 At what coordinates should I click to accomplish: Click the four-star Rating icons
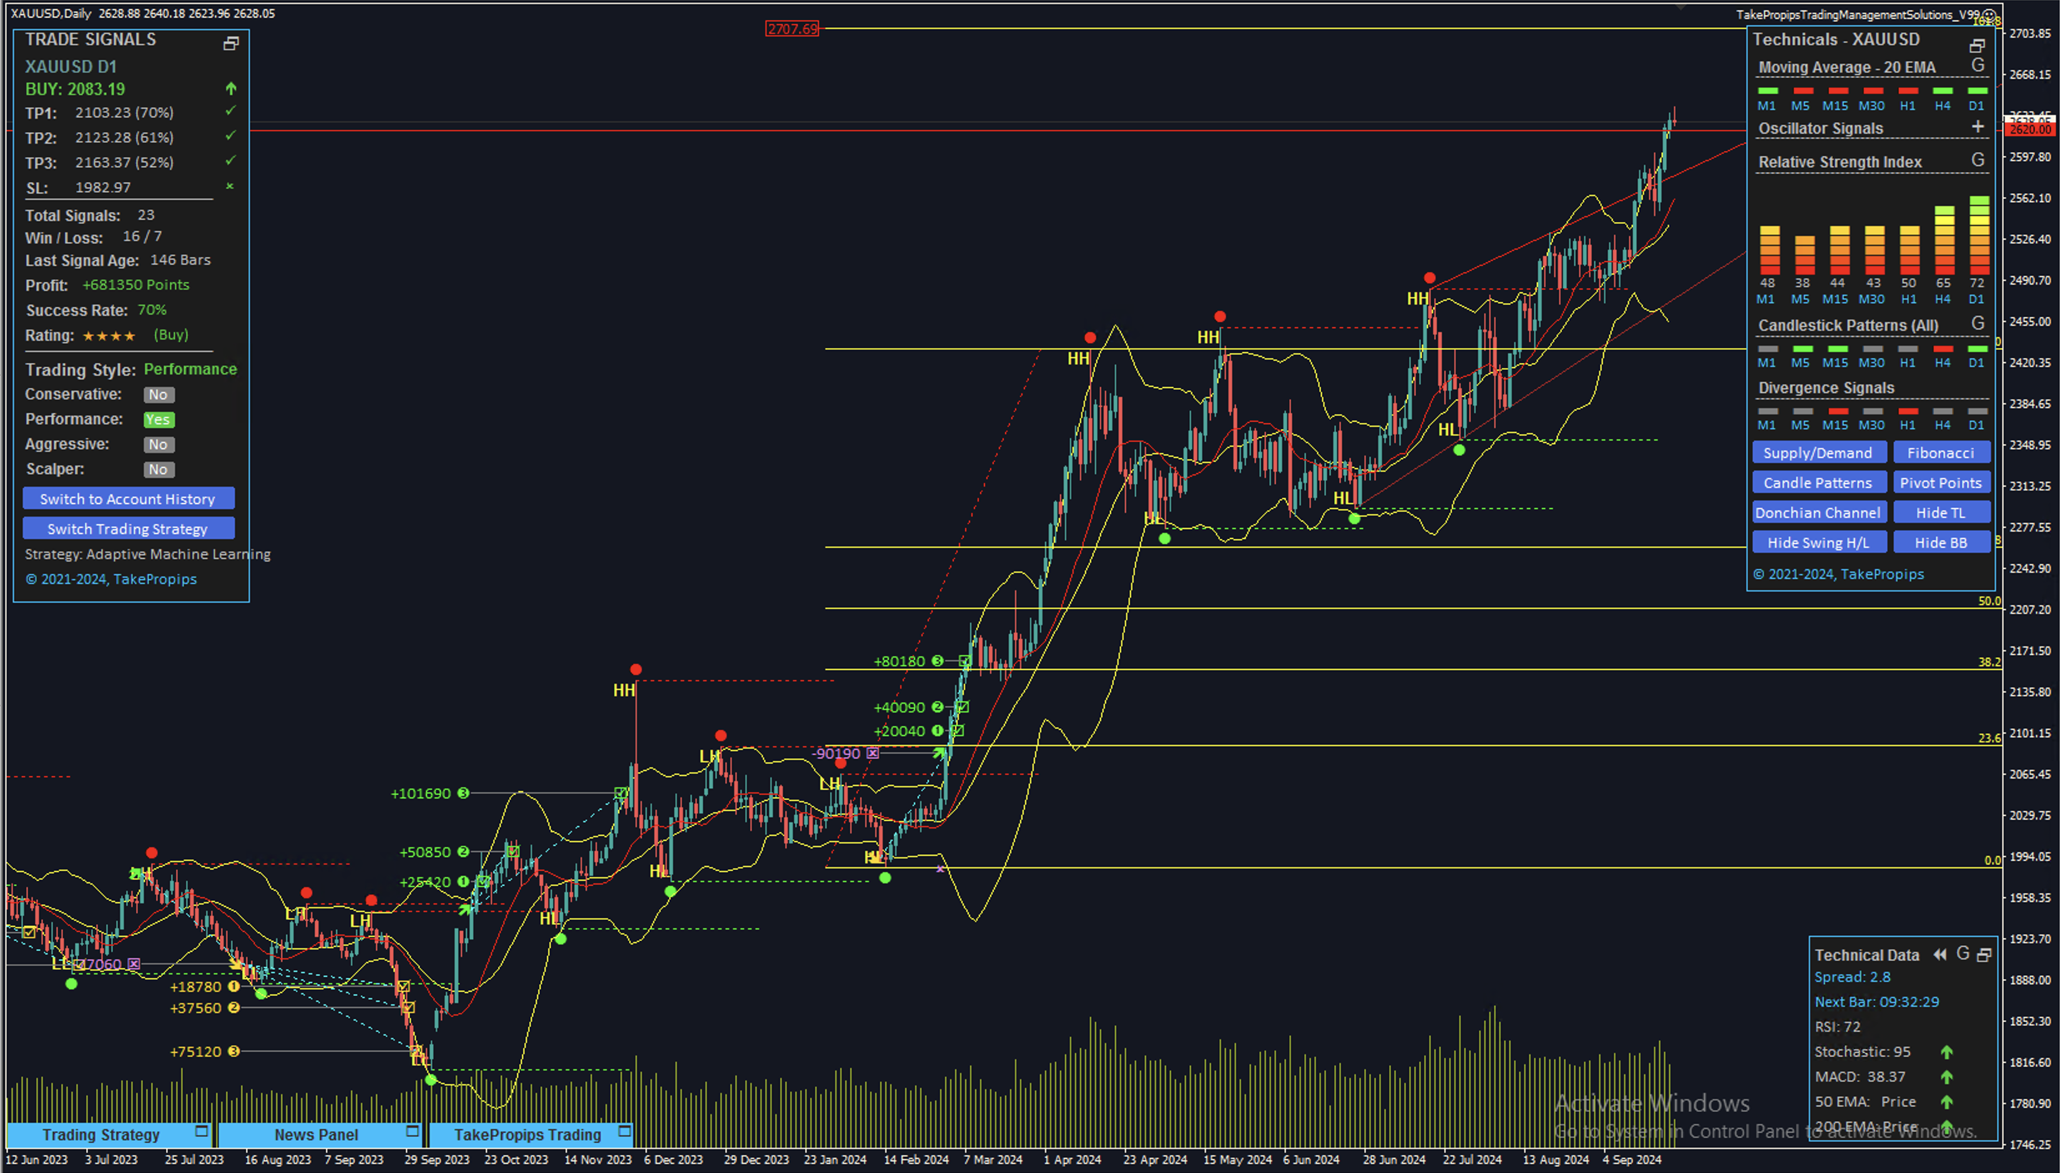coord(109,336)
